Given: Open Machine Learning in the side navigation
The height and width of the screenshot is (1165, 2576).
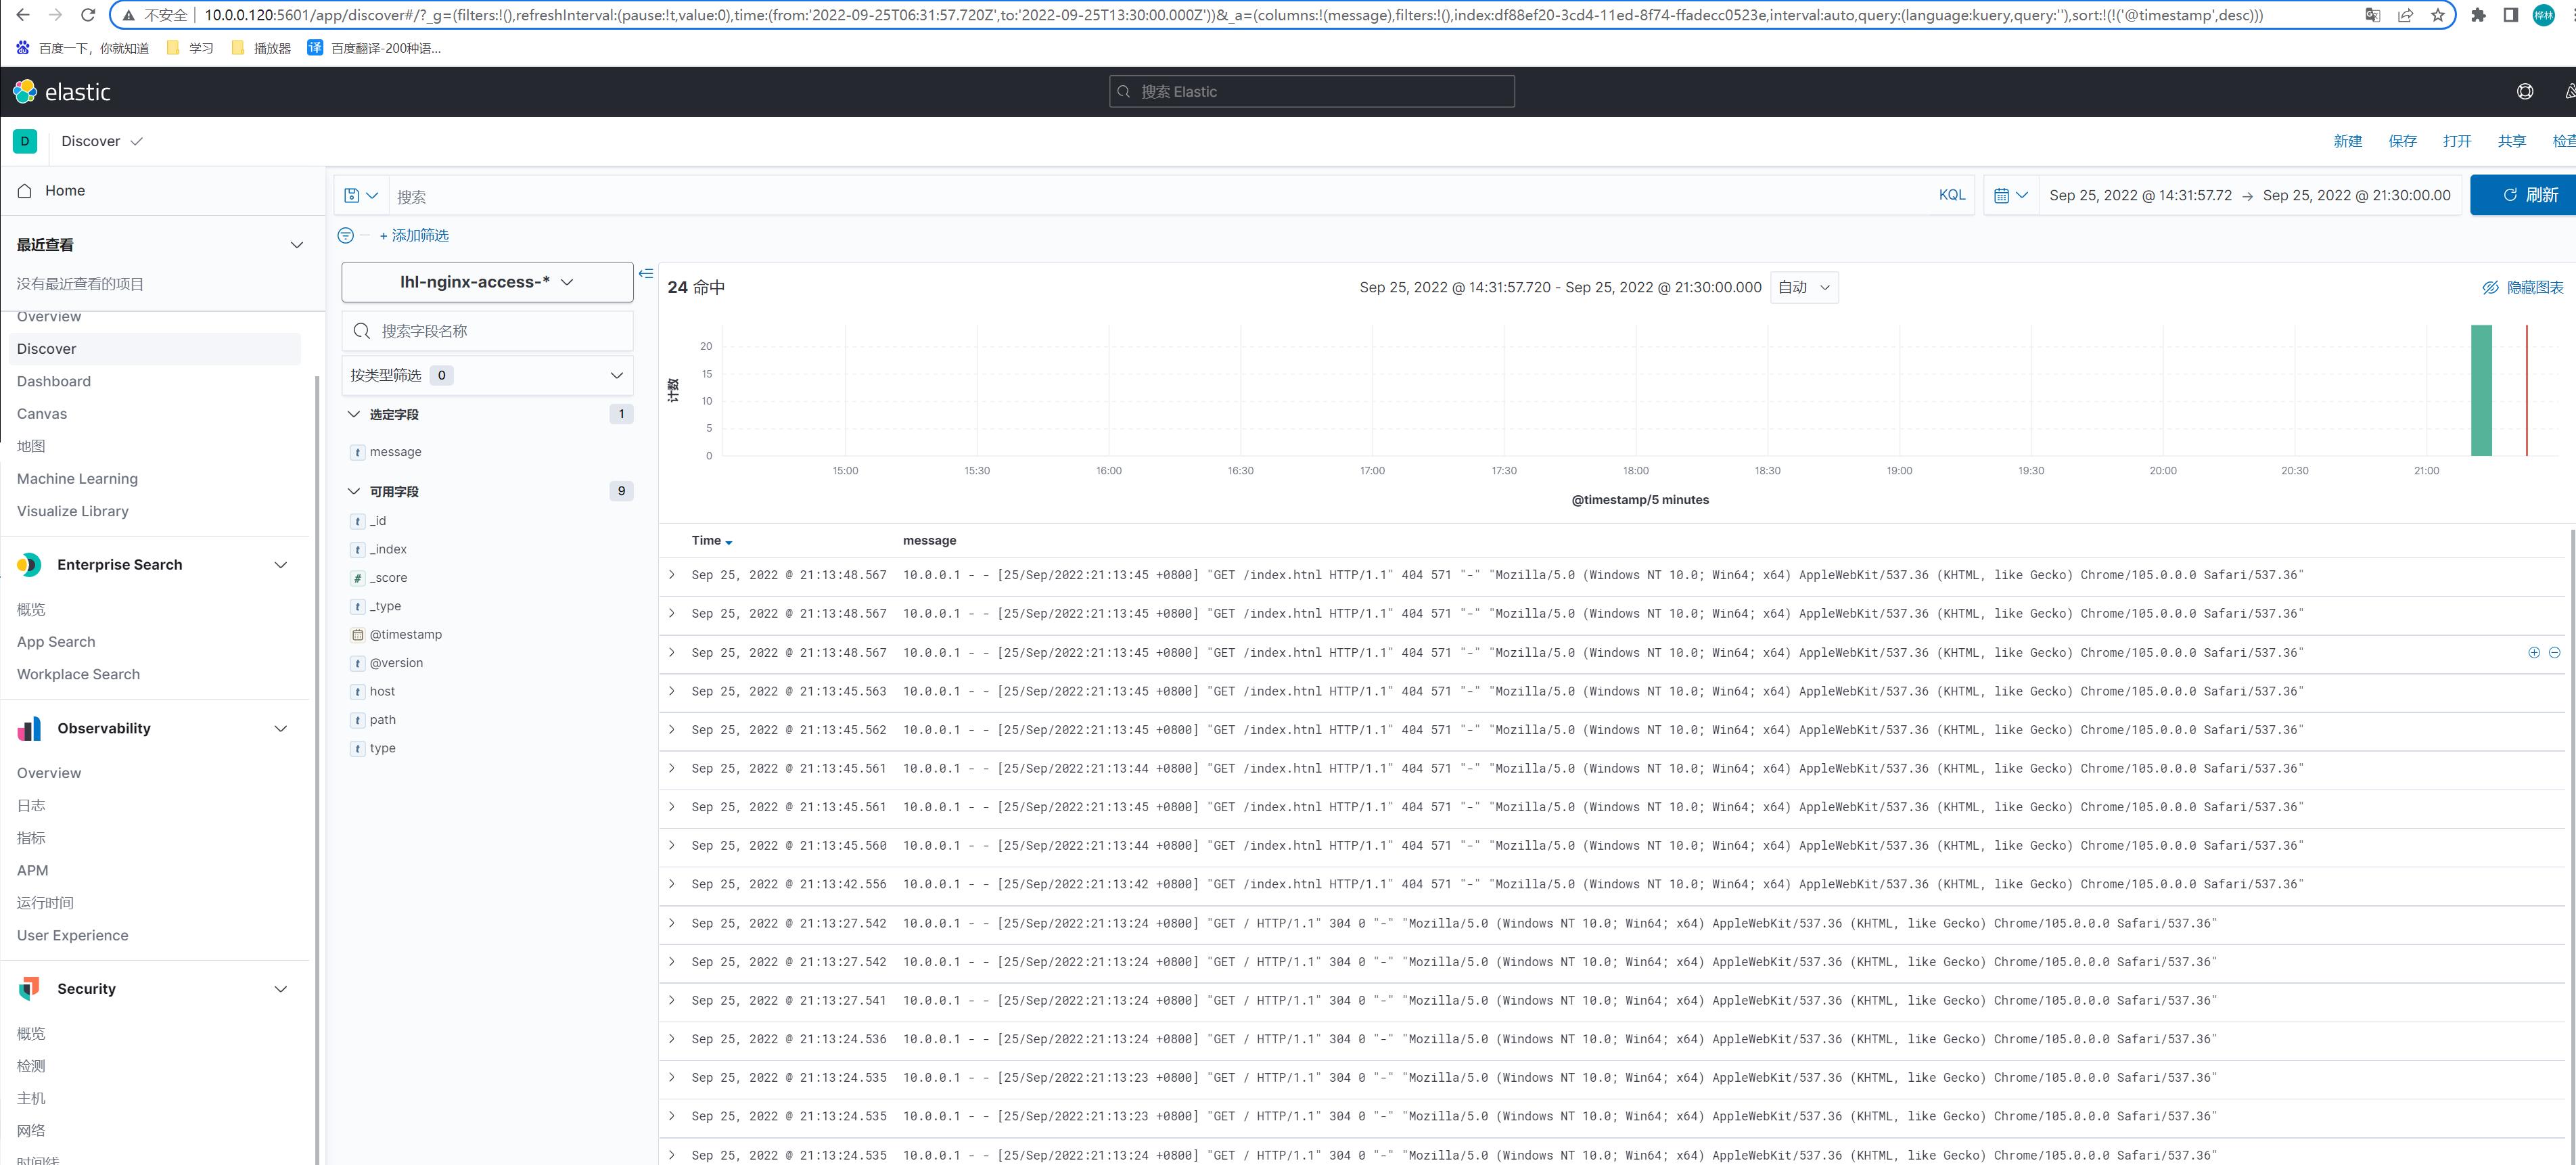Looking at the screenshot, I should click(77, 479).
